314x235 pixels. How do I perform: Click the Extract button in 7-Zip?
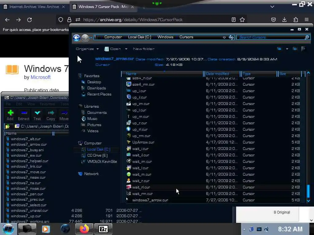pyautogui.click(x=24, y=115)
